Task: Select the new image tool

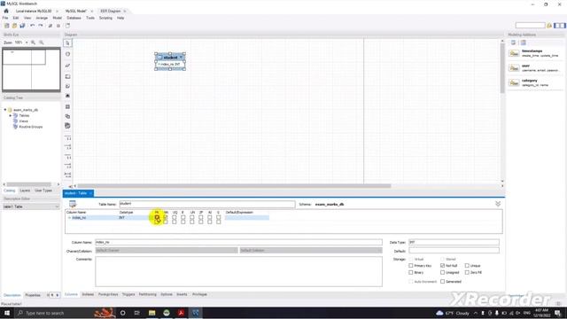Action: tap(67, 96)
